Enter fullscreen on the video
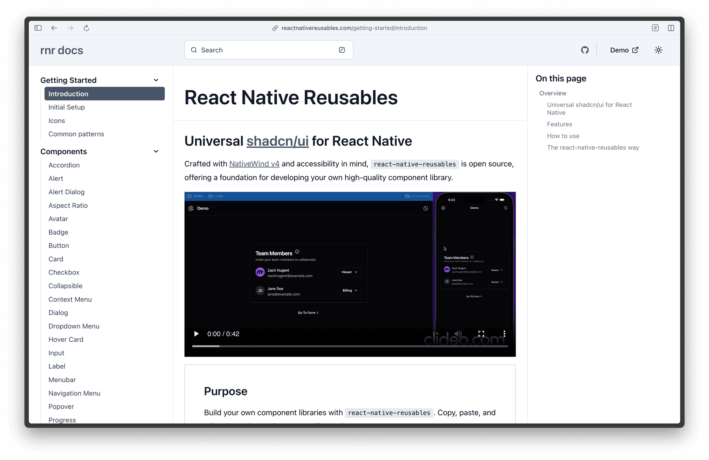 [x=481, y=334]
